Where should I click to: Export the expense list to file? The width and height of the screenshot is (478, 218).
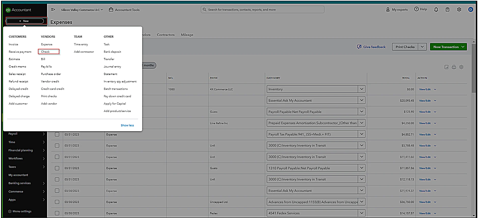[x=446, y=67]
